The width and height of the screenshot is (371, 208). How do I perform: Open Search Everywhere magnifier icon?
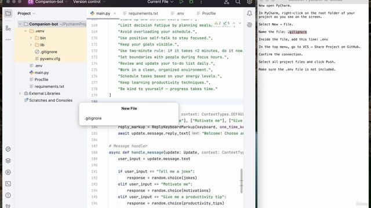[238, 2]
